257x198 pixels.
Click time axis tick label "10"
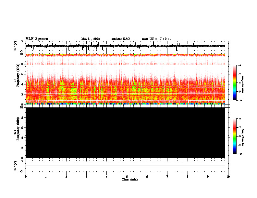pos(228,177)
